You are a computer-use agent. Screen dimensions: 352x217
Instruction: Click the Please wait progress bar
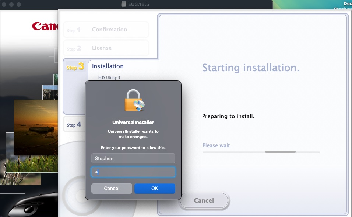pyautogui.click(x=261, y=152)
